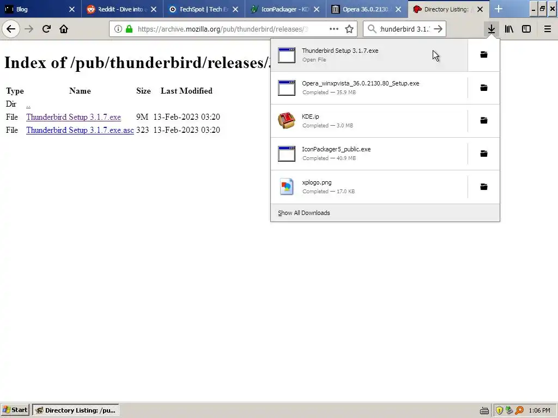Select the IconPackager5_public.exe download entry

coord(369,153)
